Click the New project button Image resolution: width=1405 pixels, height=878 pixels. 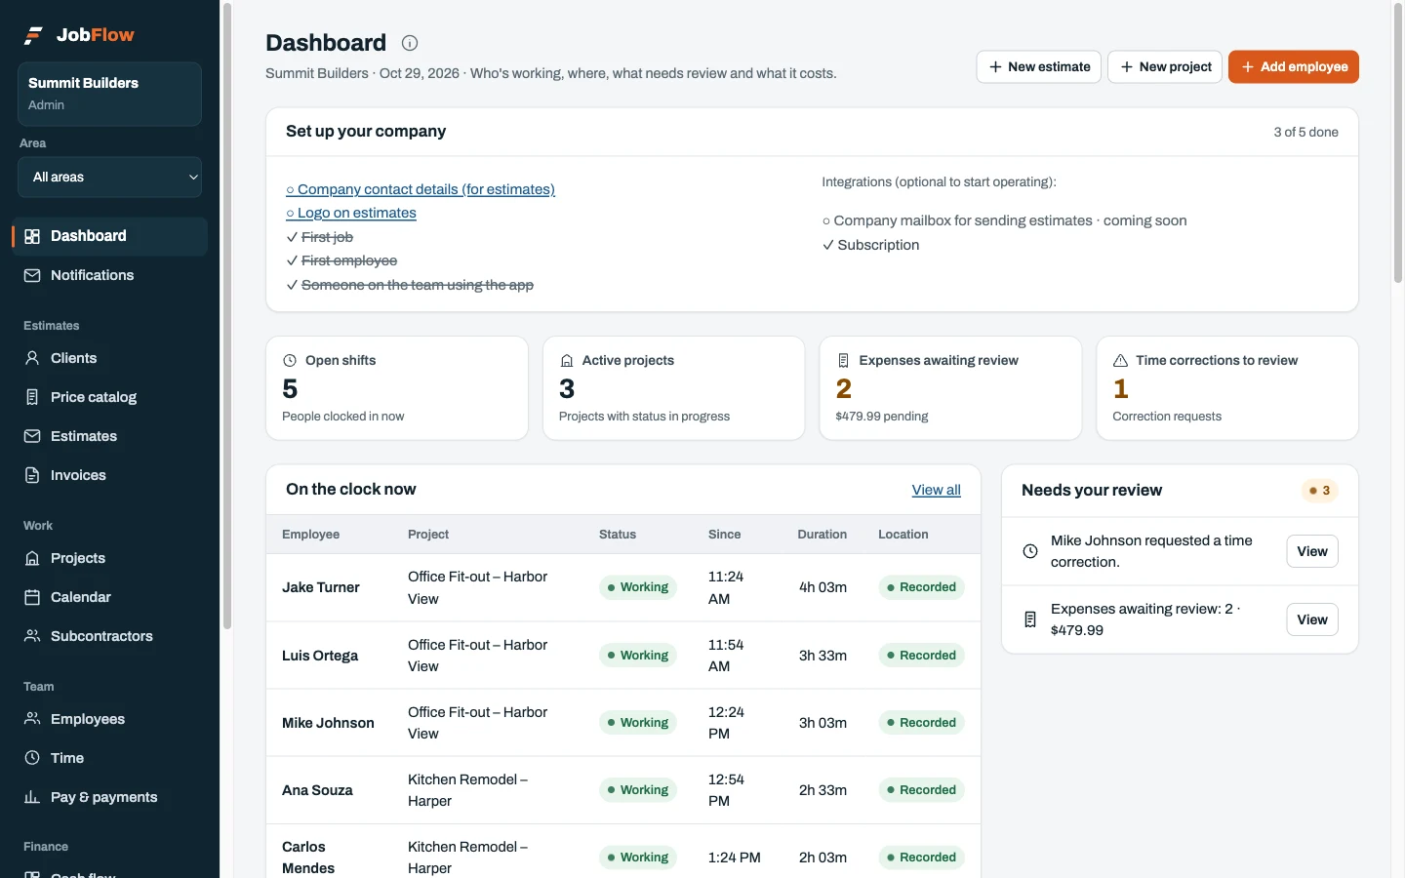(1165, 66)
